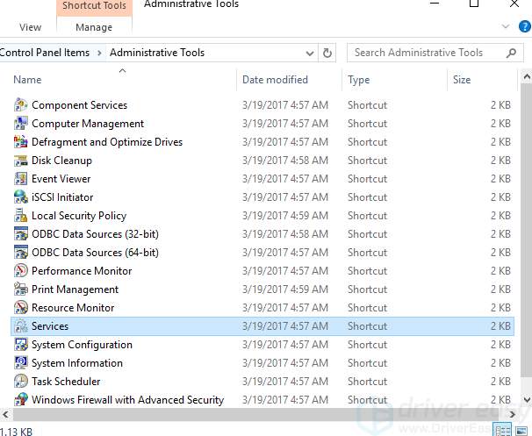Click the iSCSI Initiator icon
This screenshot has width=532, height=436.
tap(21, 197)
